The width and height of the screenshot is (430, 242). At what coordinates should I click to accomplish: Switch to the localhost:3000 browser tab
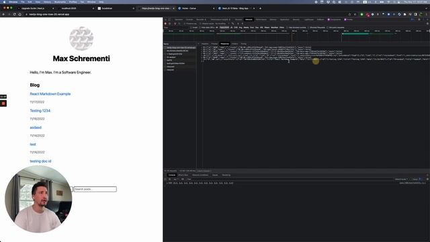click(x=75, y=8)
